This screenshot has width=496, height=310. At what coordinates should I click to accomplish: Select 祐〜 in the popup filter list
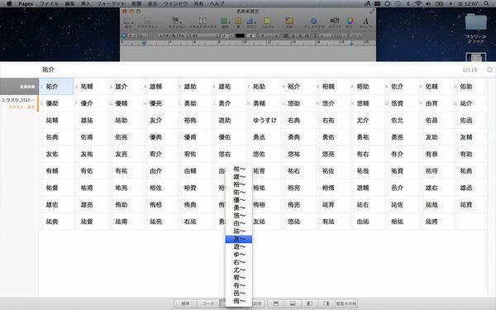pos(239,169)
